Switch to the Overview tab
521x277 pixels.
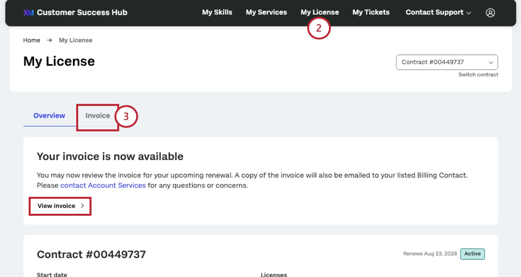click(x=49, y=116)
